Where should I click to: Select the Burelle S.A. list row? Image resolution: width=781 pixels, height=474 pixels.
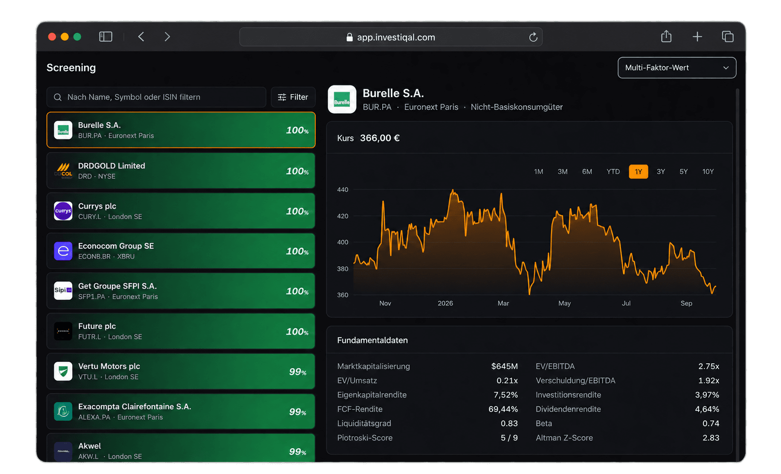click(181, 130)
